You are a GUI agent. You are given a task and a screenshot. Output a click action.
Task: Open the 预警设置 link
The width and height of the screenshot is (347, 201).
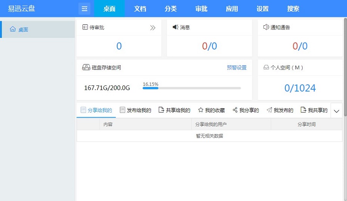click(x=237, y=67)
